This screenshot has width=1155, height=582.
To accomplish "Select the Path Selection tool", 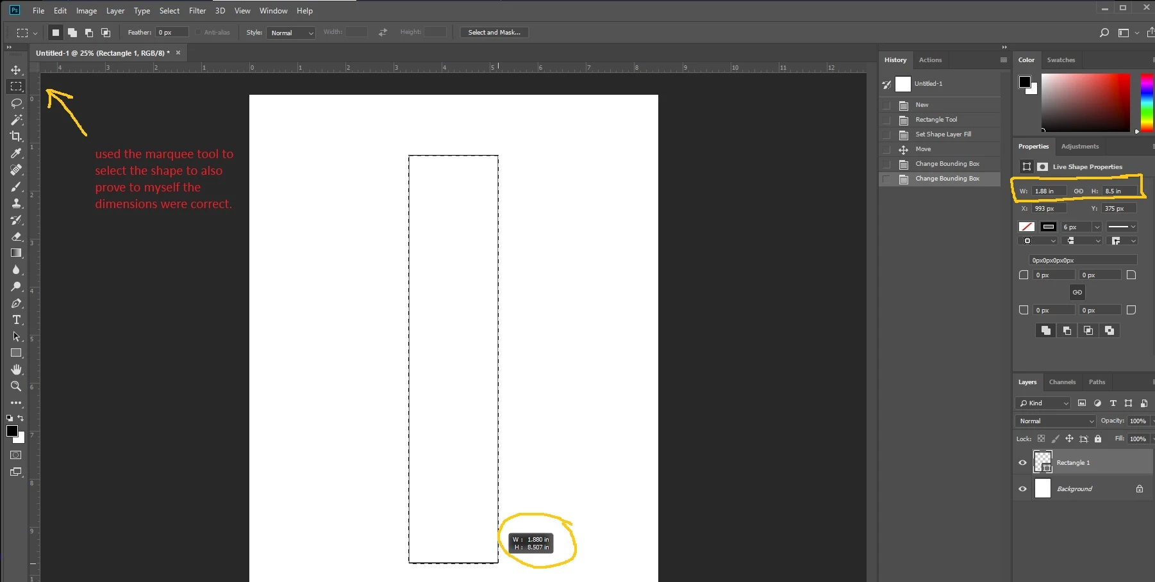I will [16, 336].
